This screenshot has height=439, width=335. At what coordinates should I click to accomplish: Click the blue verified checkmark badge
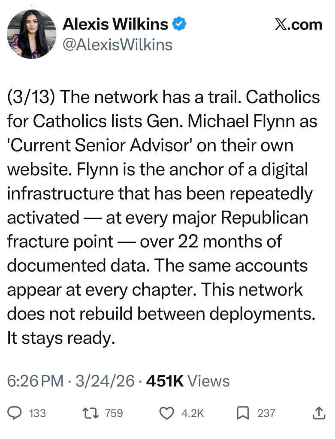178,24
